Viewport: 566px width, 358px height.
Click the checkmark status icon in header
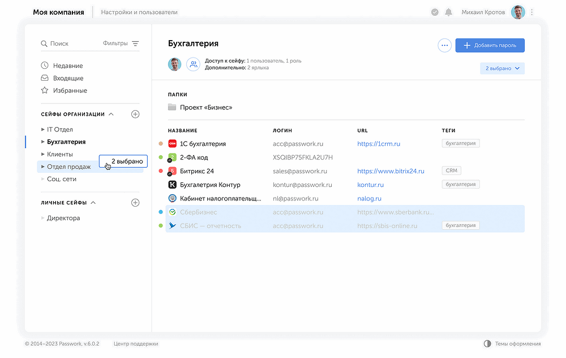(x=435, y=12)
